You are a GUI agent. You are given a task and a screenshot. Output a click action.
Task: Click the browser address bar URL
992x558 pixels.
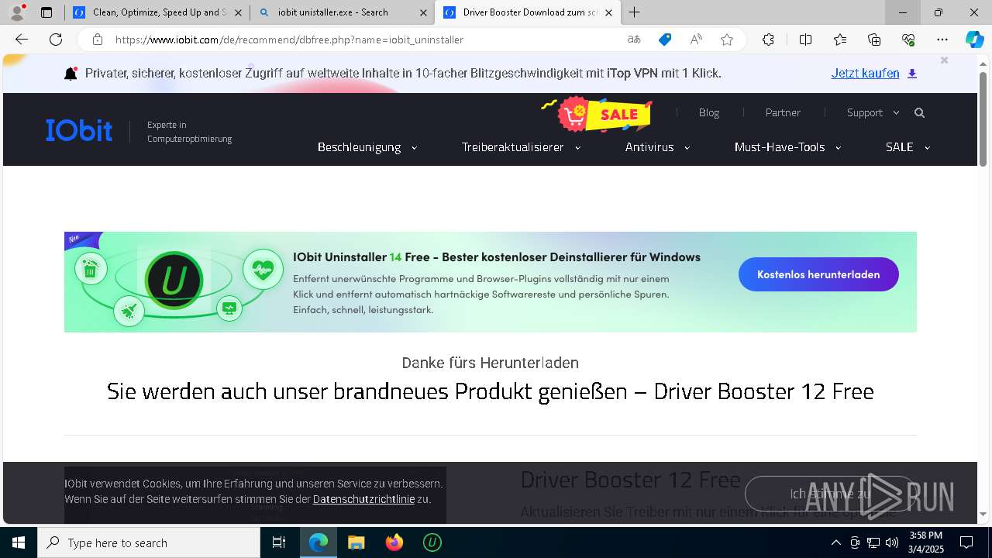click(289, 40)
